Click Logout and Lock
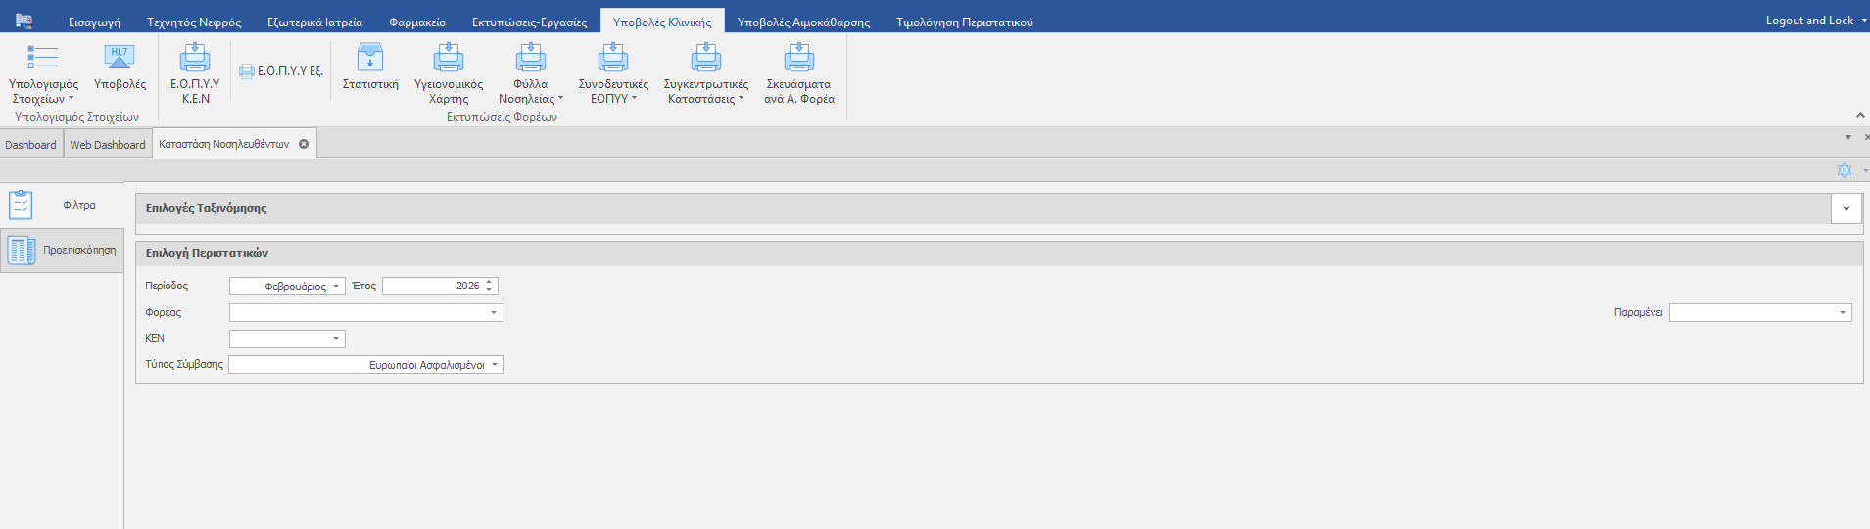Screen dimensions: 1870x529 (x=1809, y=21)
